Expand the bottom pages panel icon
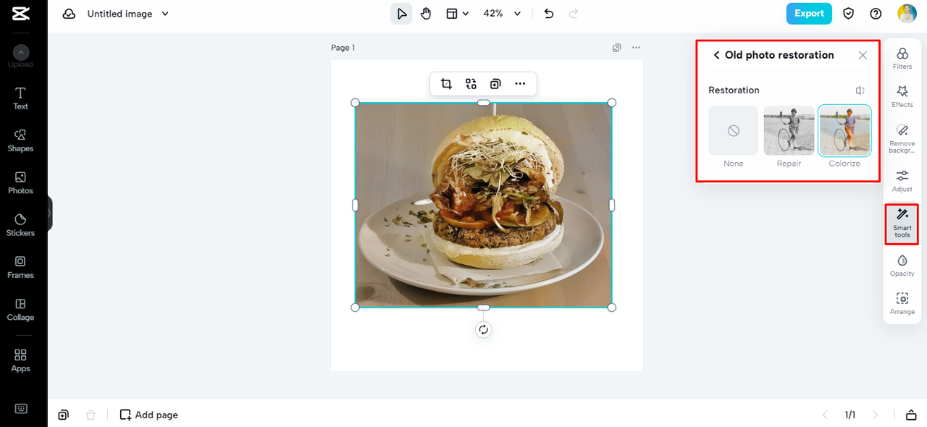 (911, 415)
